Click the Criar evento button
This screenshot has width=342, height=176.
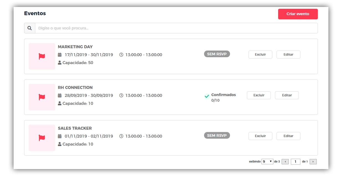click(x=298, y=14)
